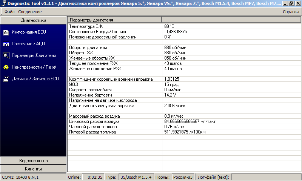Image resolution: width=302 pixels, height=181 pixels.
Task: Click the Россия-83 norms status field
Action: coord(182,177)
